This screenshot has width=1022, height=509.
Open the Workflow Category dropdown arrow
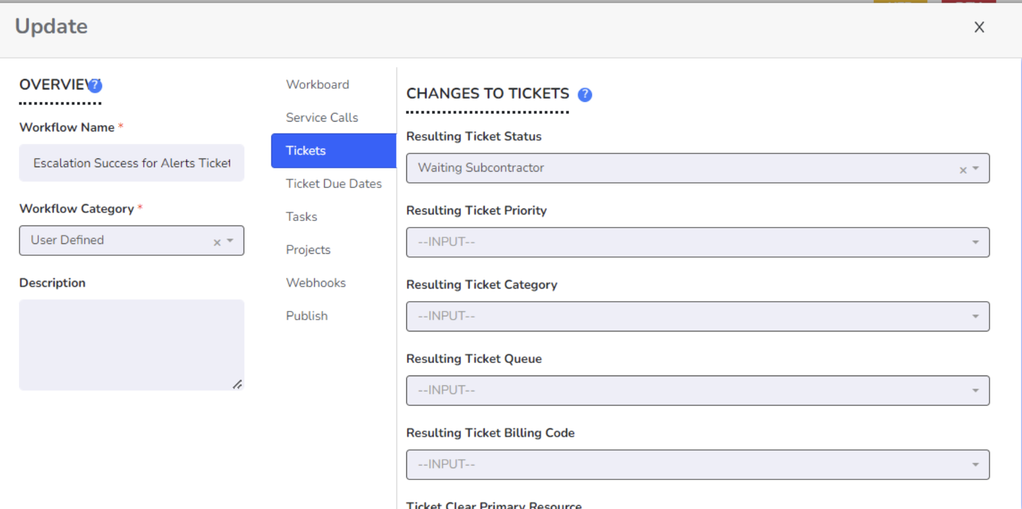tap(230, 241)
